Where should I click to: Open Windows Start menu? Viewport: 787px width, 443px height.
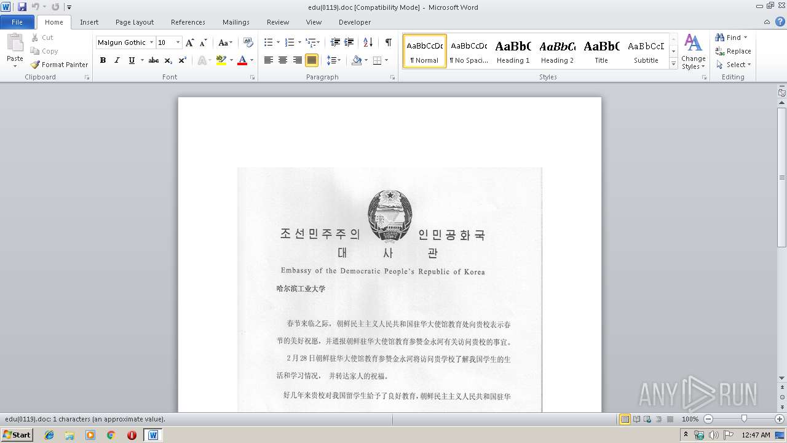tap(17, 435)
